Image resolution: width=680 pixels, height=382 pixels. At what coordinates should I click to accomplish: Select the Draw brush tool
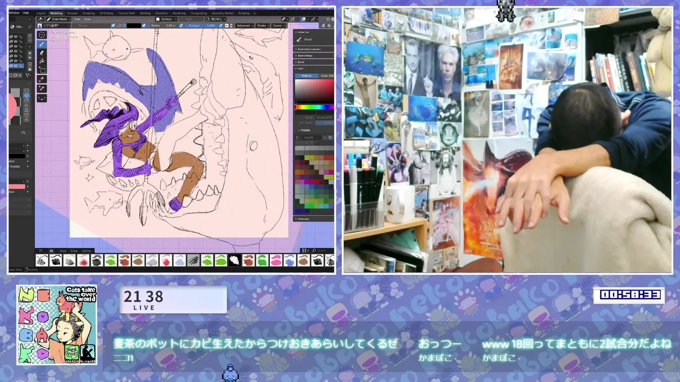tap(41, 44)
